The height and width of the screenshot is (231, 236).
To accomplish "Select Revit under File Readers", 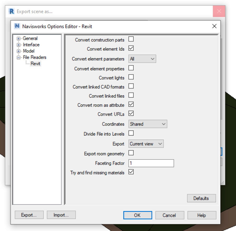I will click(35, 64).
